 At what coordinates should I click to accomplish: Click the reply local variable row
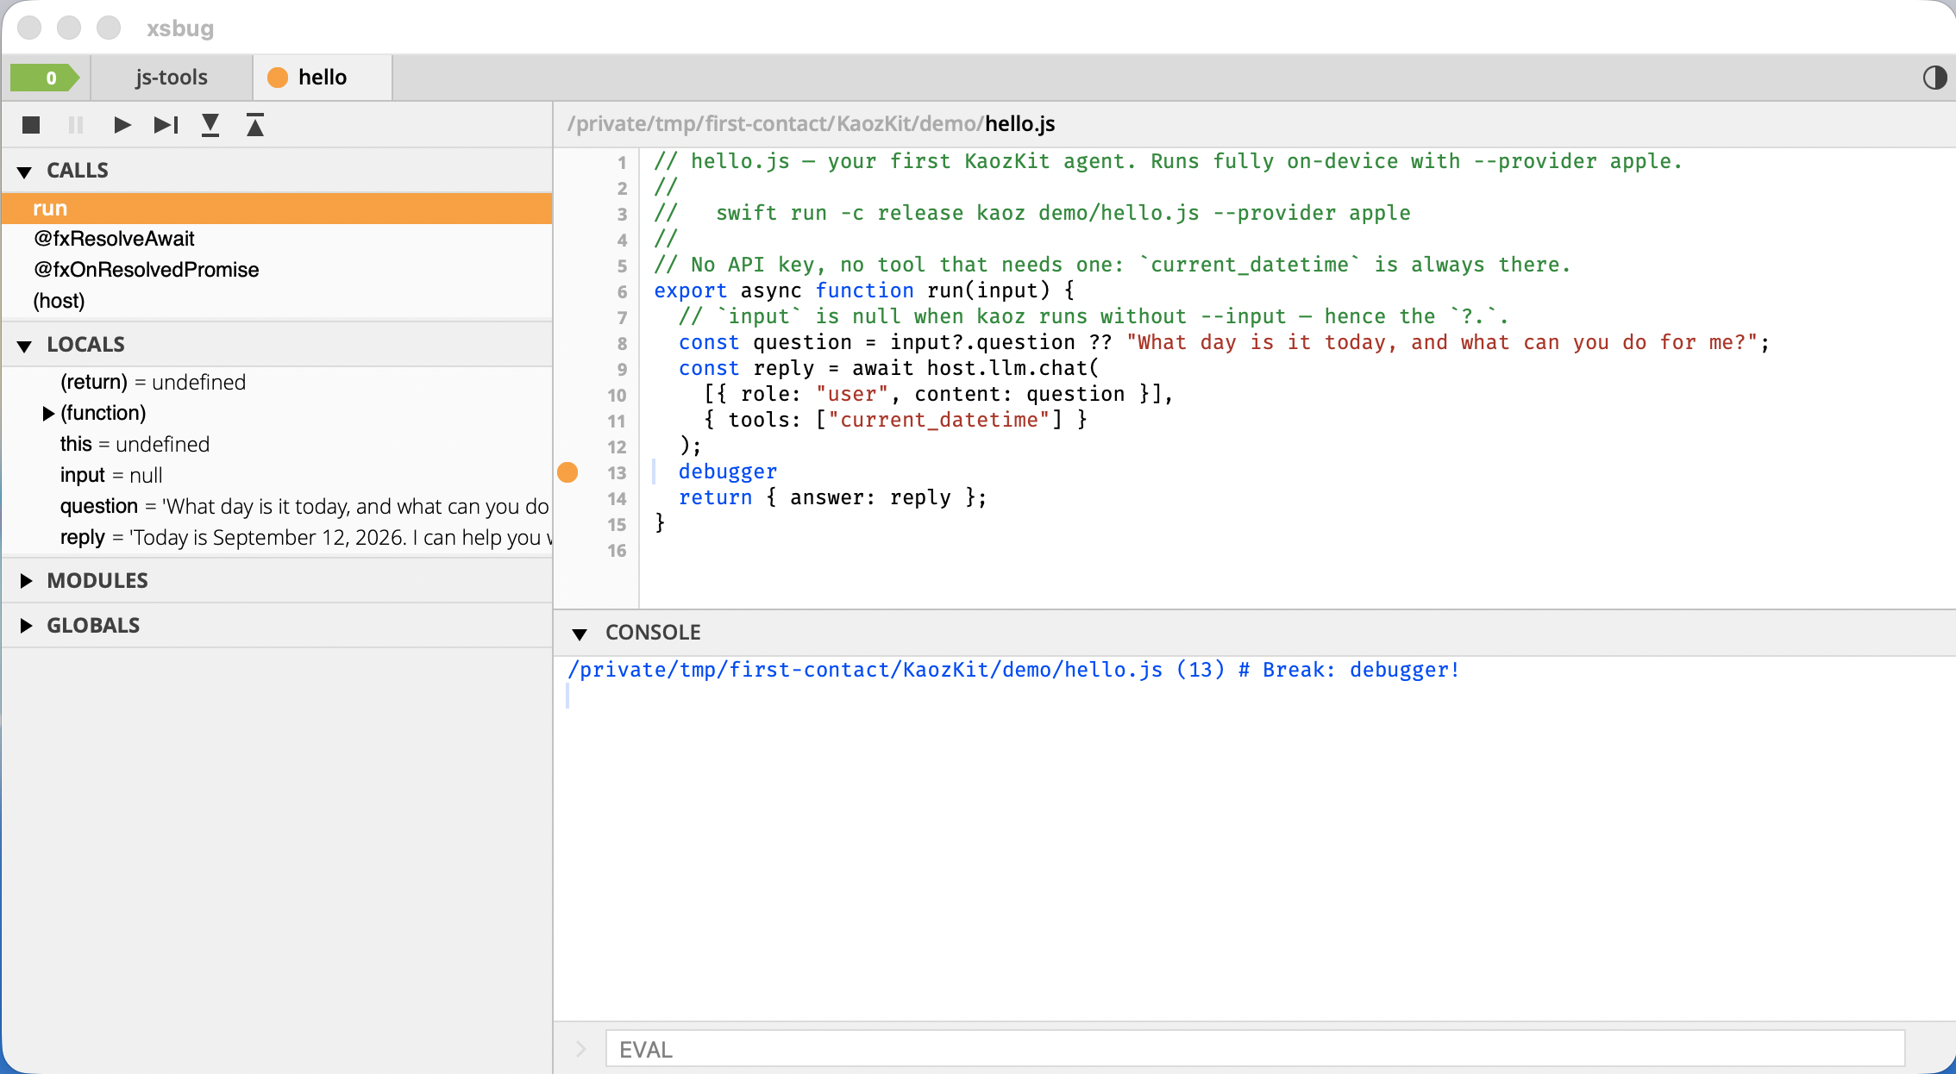click(277, 538)
